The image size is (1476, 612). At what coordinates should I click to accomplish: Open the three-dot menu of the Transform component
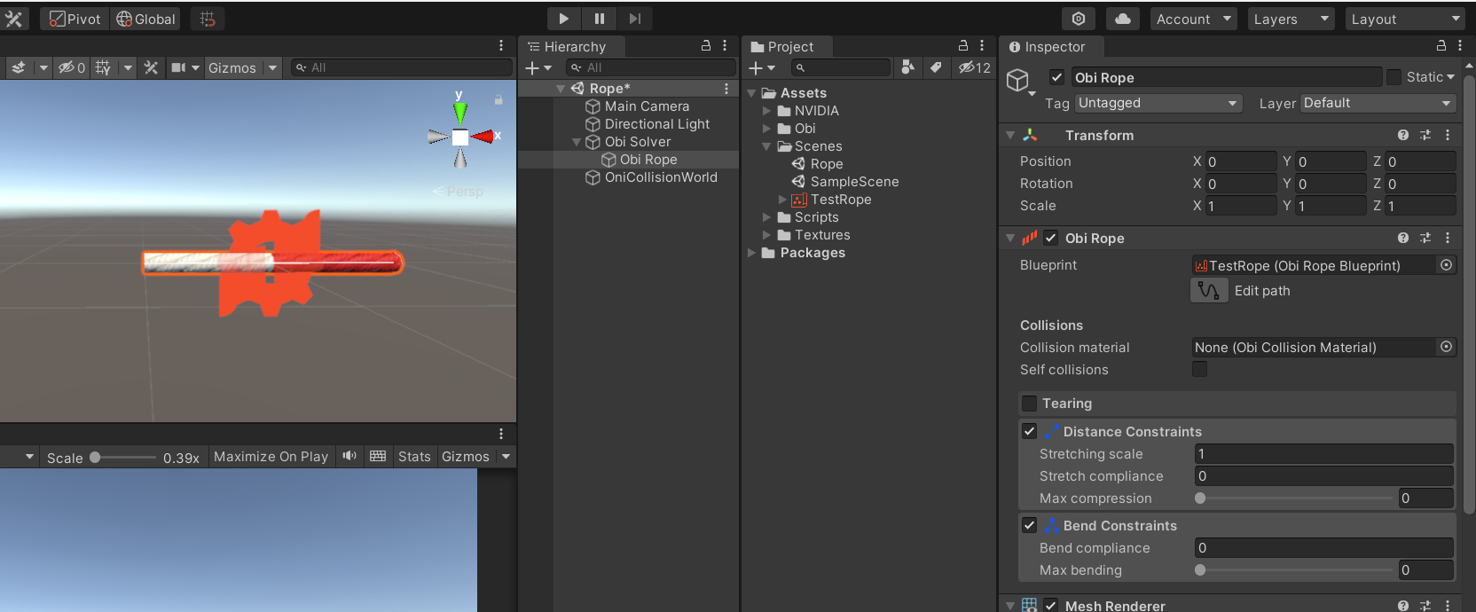click(1448, 135)
